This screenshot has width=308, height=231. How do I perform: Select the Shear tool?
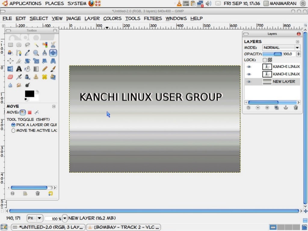click(45, 61)
